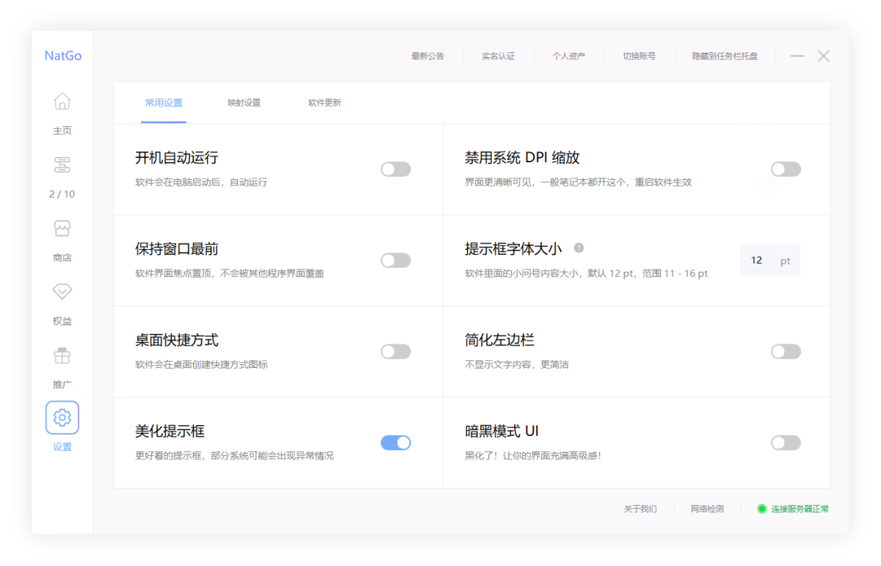
Task: Click the tunnel list icon showing 2 / 10
Action: pyautogui.click(x=62, y=165)
